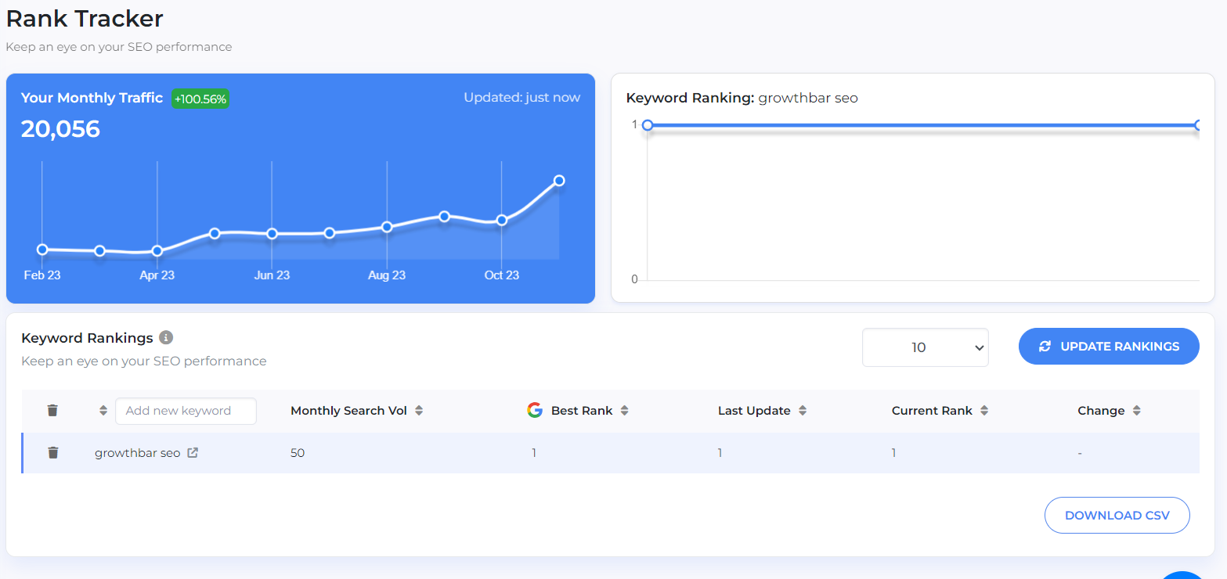Image resolution: width=1227 pixels, height=579 pixels.
Task: Focus the Add new keyword field
Action: coord(186,411)
